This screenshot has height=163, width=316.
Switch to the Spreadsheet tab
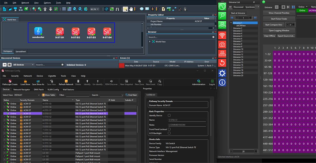21,52
